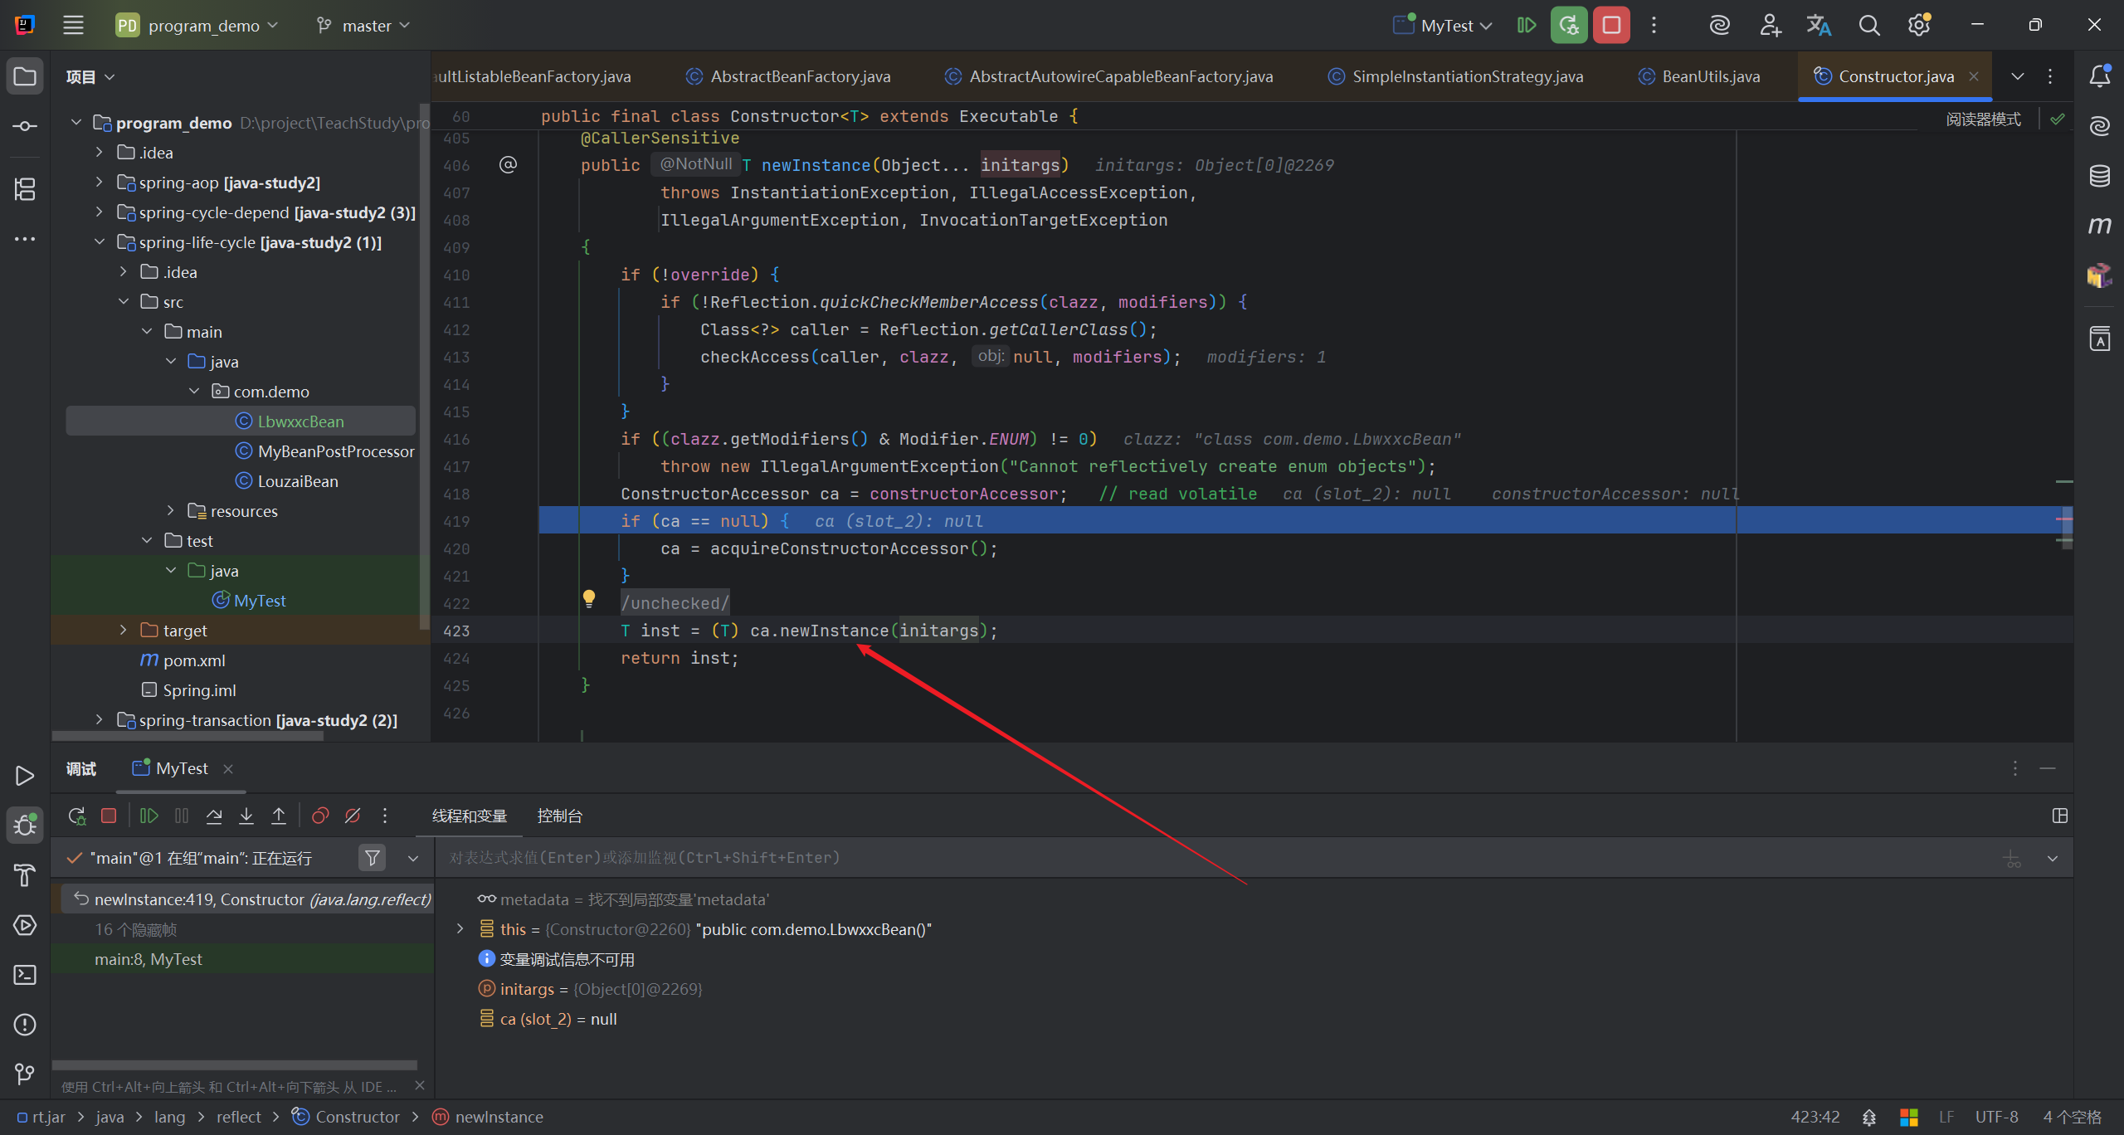Toggle Mute Breakpoints in debug toolbar
The width and height of the screenshot is (2124, 1135).
tap(353, 816)
